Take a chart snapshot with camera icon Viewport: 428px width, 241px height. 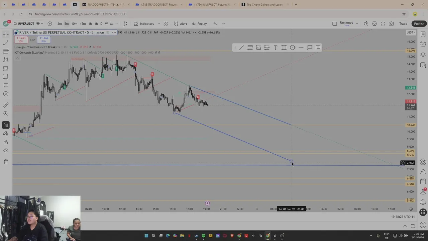(x=391, y=24)
